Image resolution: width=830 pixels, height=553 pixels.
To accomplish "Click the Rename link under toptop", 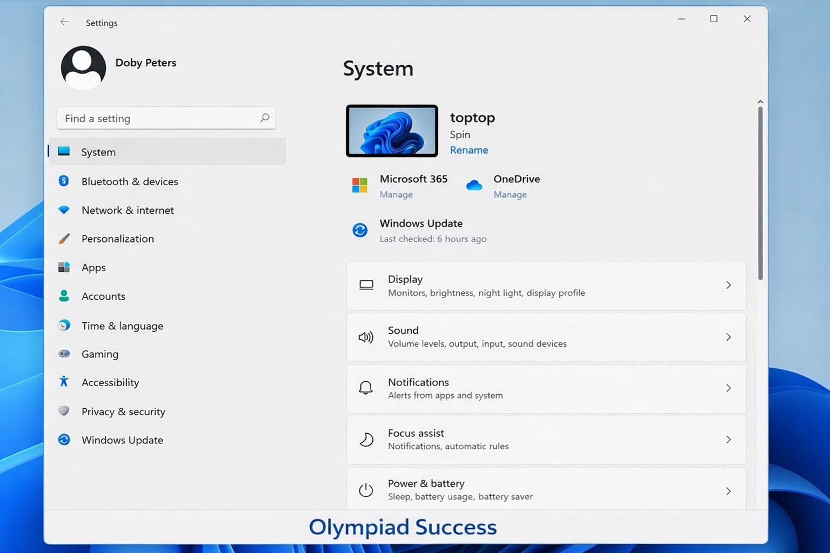I will 469,150.
